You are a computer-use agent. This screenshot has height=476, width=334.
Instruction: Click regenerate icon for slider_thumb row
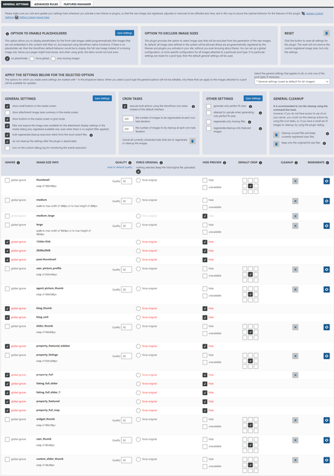[327, 327]
